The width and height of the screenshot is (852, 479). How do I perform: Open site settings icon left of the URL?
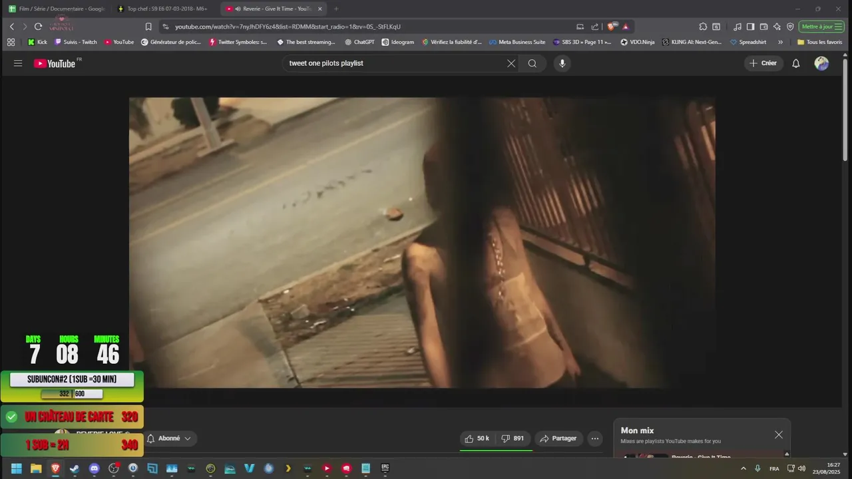[x=166, y=27]
